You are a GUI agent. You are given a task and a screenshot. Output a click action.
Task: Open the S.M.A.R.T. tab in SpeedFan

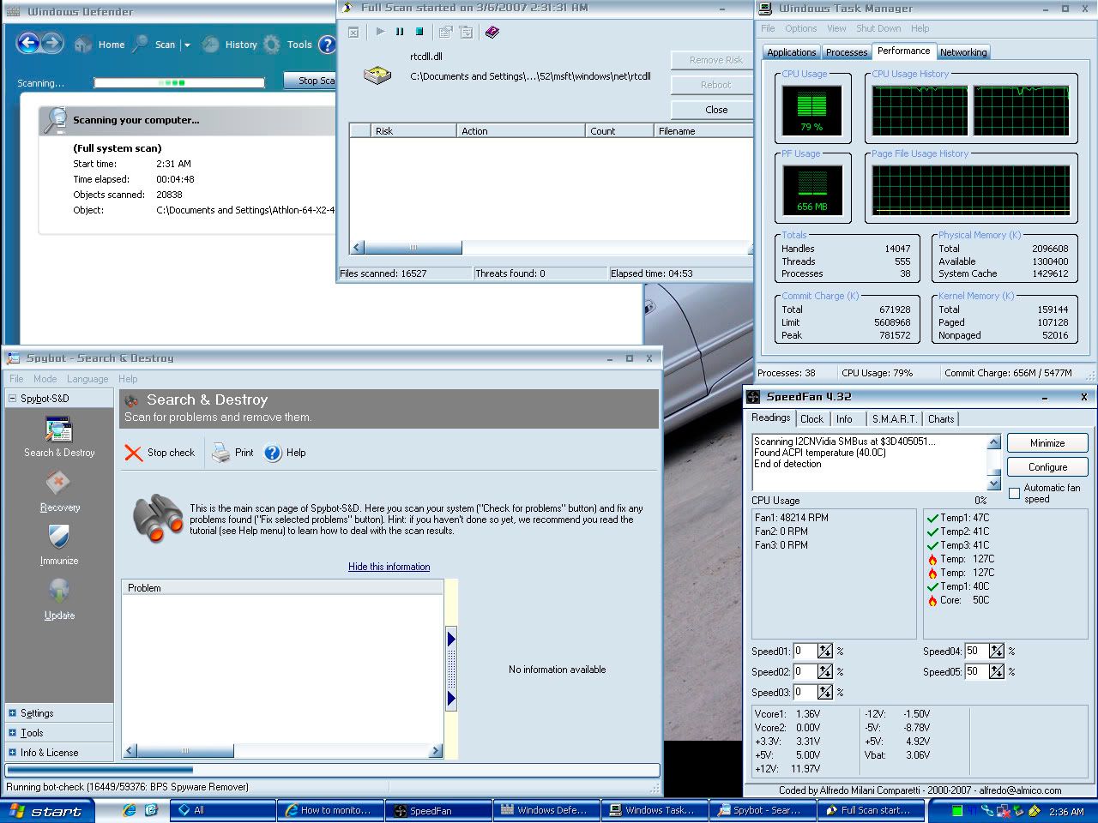click(x=894, y=419)
